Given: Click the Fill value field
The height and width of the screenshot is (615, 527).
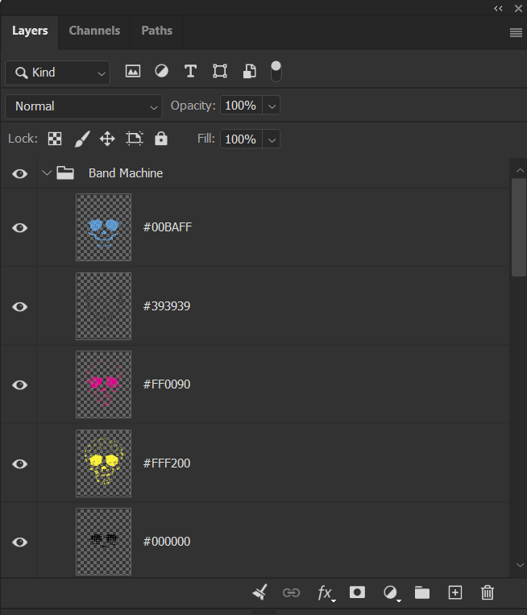Looking at the screenshot, I should (241, 139).
